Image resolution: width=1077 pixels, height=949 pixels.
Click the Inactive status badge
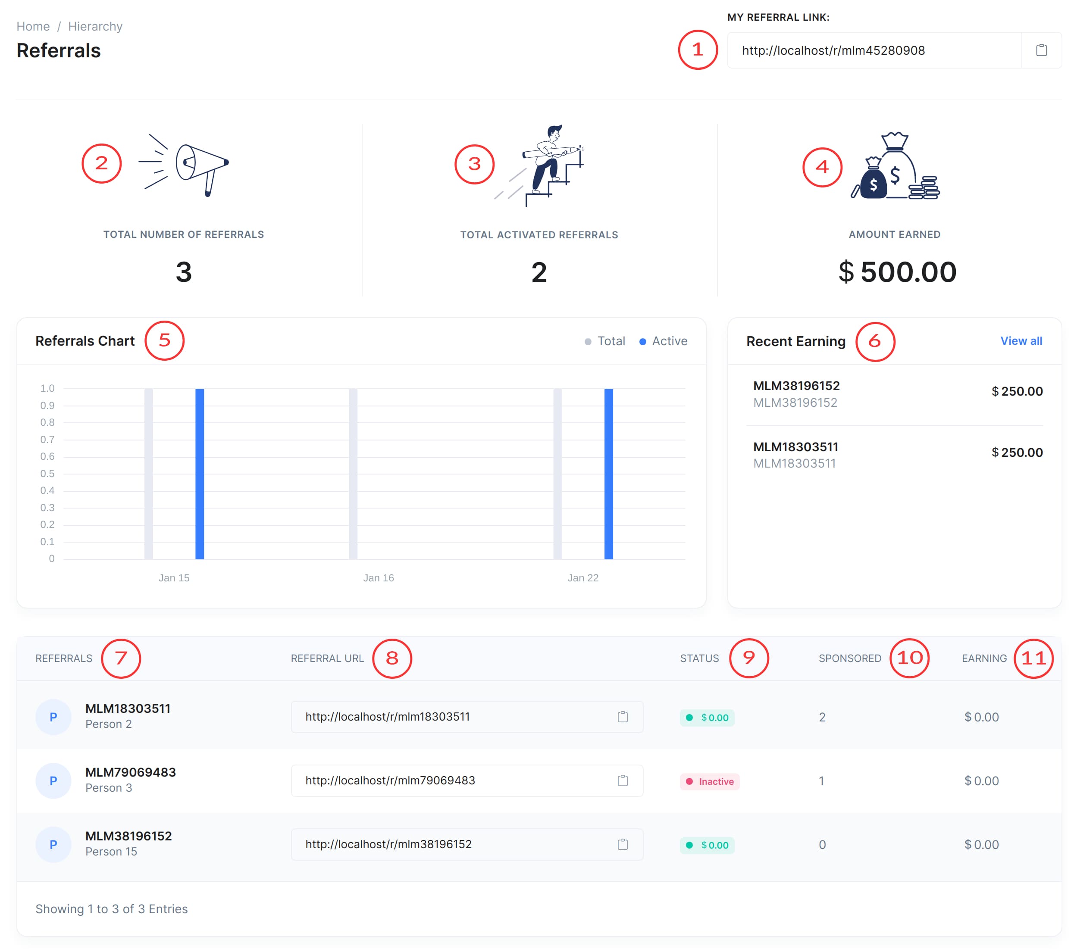[710, 781]
